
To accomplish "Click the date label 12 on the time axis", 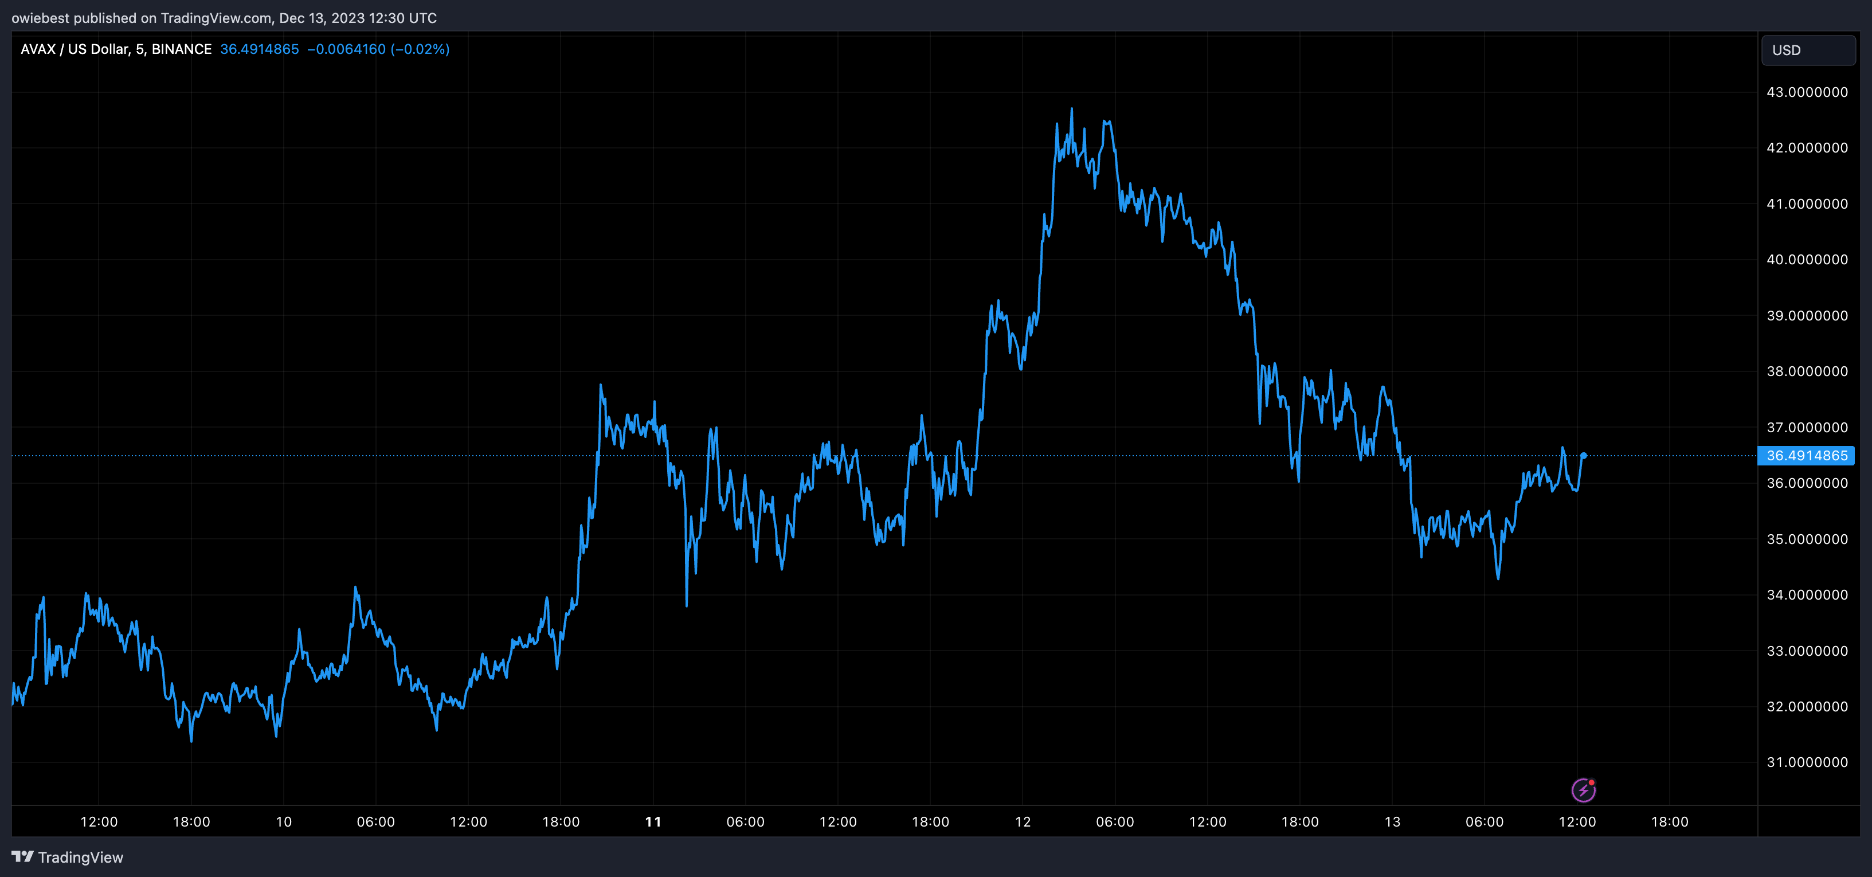I will tap(1023, 822).
